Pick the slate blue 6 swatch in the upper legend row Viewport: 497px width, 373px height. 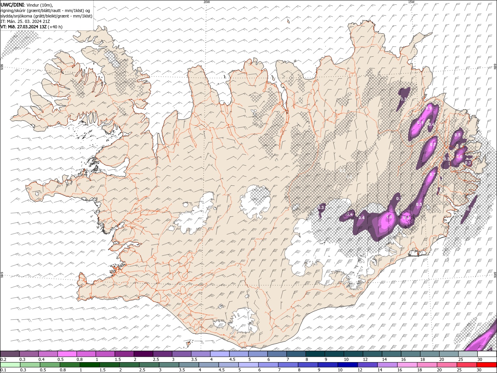pyautogui.click(x=276, y=354)
